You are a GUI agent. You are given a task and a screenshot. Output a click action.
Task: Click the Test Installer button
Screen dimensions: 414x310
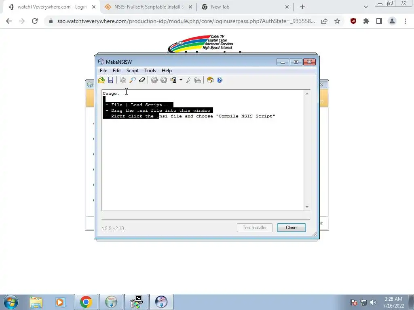pos(255,228)
